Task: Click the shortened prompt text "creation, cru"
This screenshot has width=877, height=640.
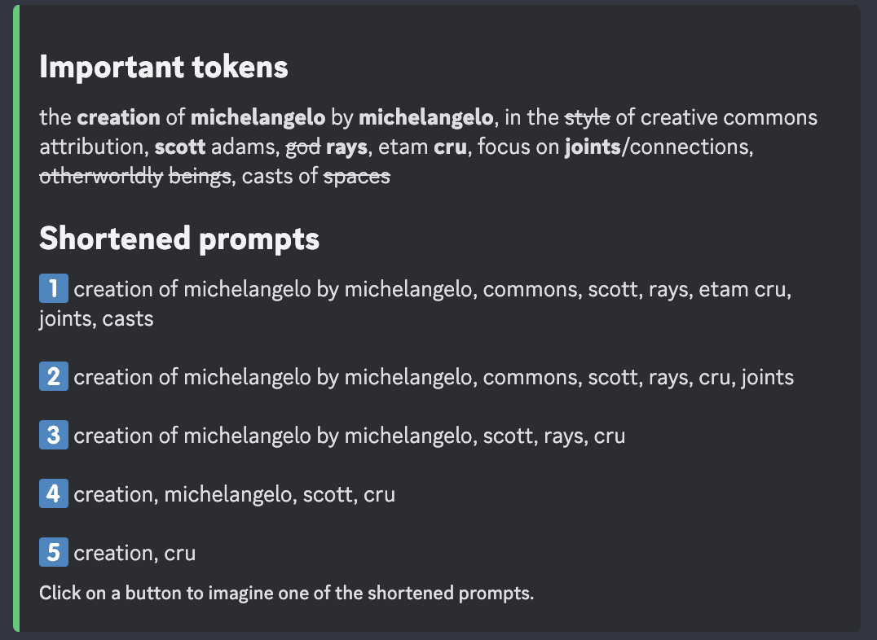Action: coord(134,554)
